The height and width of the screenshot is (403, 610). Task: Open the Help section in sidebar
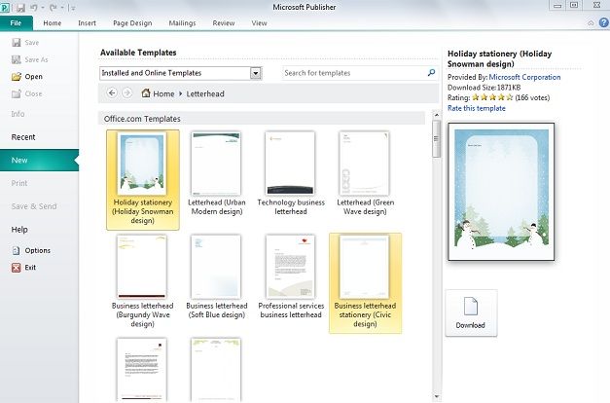click(19, 230)
